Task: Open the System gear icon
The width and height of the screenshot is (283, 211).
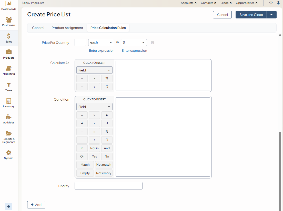Action: 9,153
